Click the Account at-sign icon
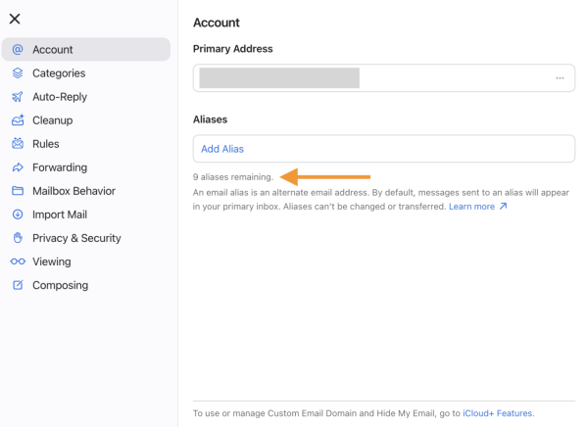 click(x=18, y=50)
